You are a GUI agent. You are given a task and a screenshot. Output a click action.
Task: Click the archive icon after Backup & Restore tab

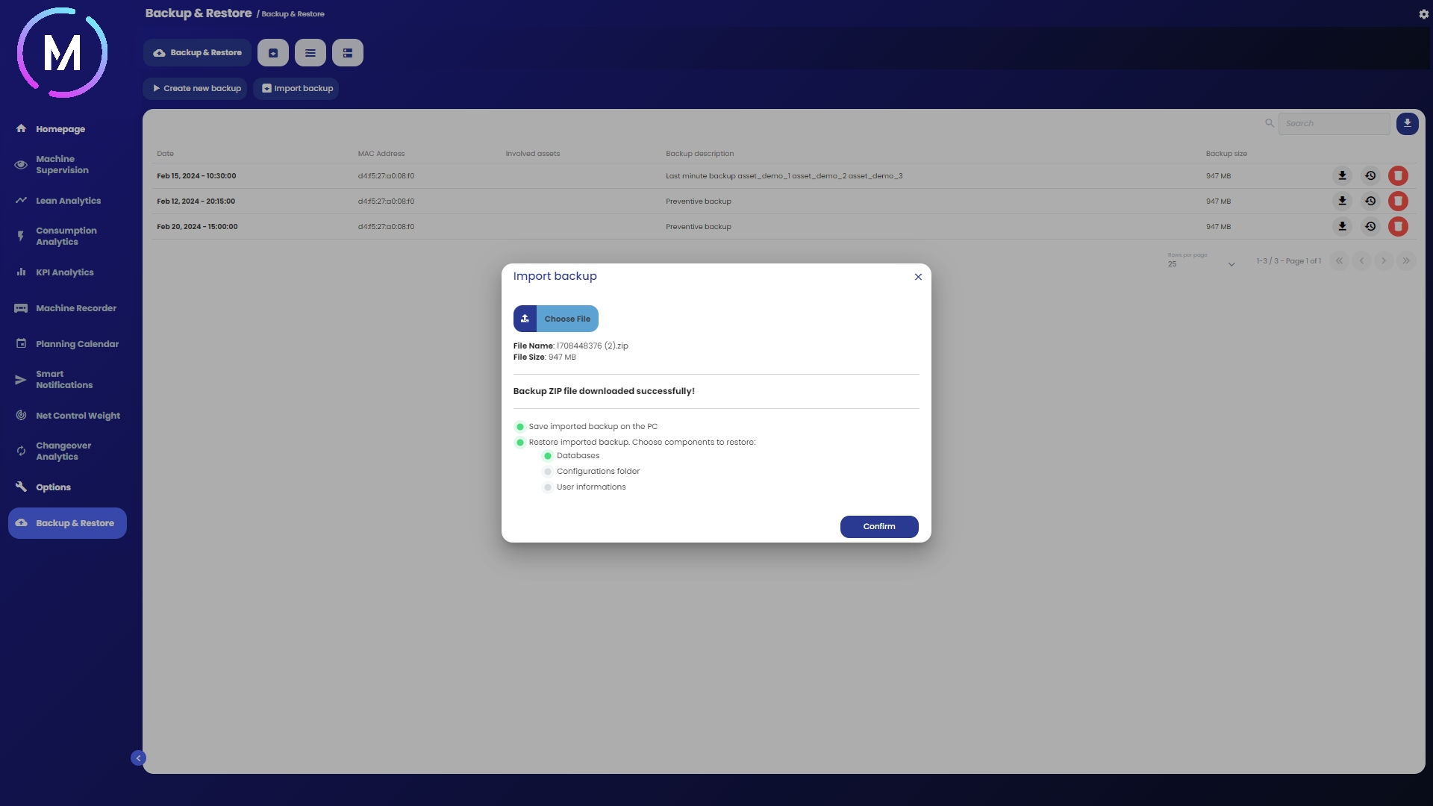(273, 53)
